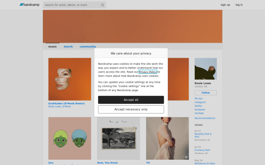This screenshot has width=265, height=165.
Task: Open the YouTube link
Action: coord(199,114)
